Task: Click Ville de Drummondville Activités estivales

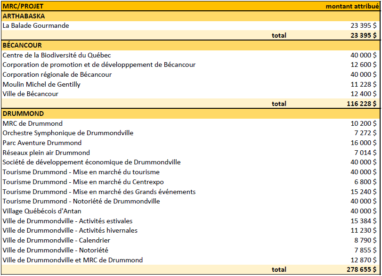Action: pos(67,221)
